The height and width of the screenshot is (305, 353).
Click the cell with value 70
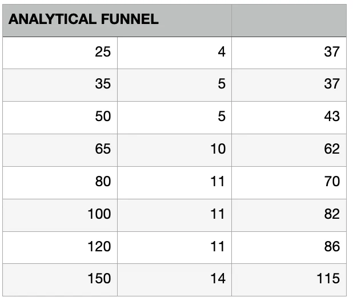click(x=289, y=183)
